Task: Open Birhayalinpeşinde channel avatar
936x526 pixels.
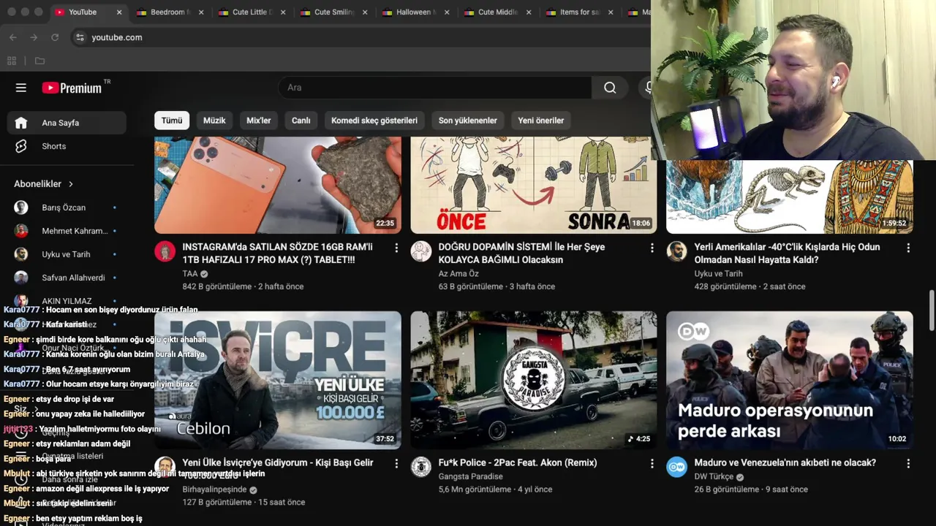Action: (165, 467)
